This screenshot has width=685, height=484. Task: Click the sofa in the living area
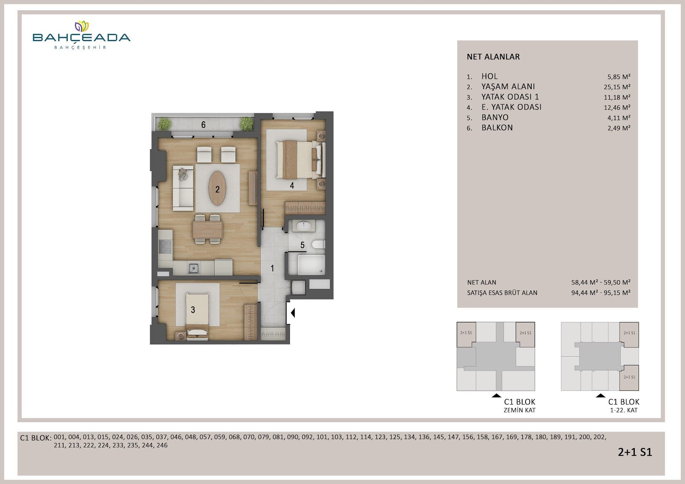(x=183, y=188)
